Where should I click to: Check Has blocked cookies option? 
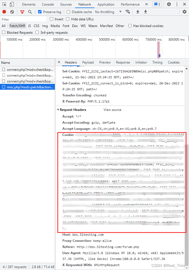130,26
